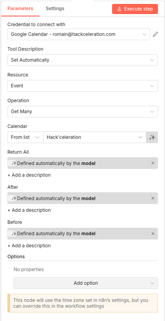Viewport: 165px width, 321px height.
Task: Open the From list mode selector
Action: point(26,137)
